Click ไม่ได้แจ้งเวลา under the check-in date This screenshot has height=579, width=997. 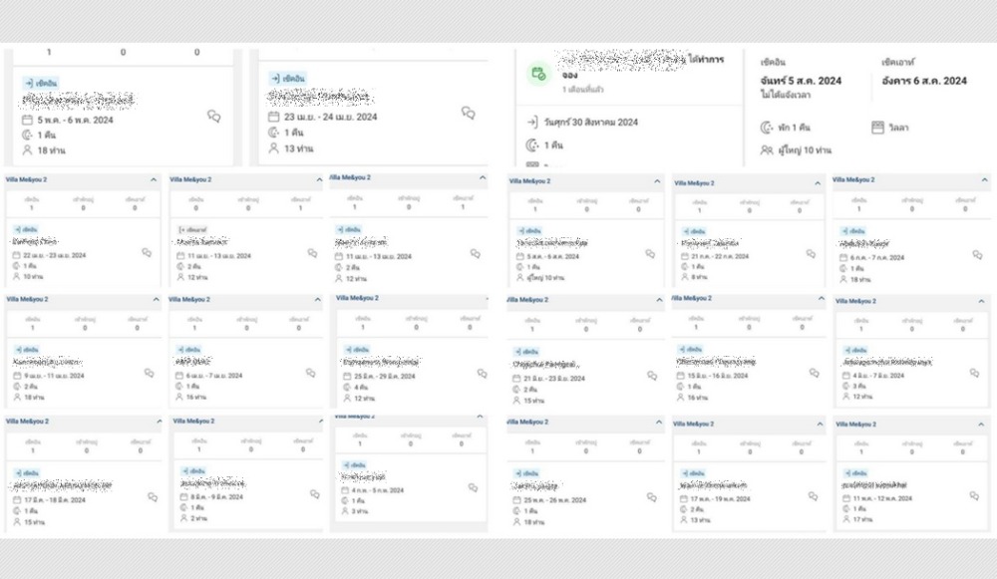[x=786, y=95]
